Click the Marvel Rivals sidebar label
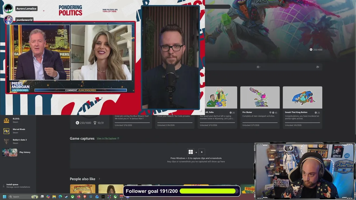 pos(19,129)
